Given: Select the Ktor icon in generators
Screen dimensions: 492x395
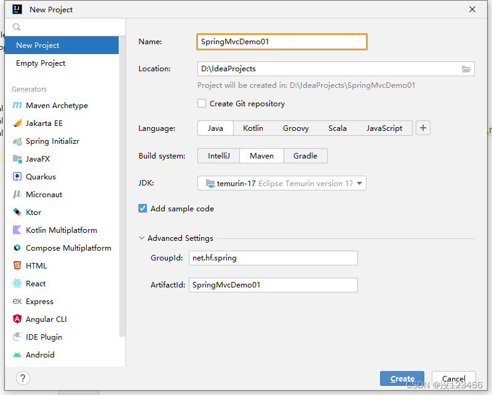Looking at the screenshot, I should pyautogui.click(x=17, y=212).
